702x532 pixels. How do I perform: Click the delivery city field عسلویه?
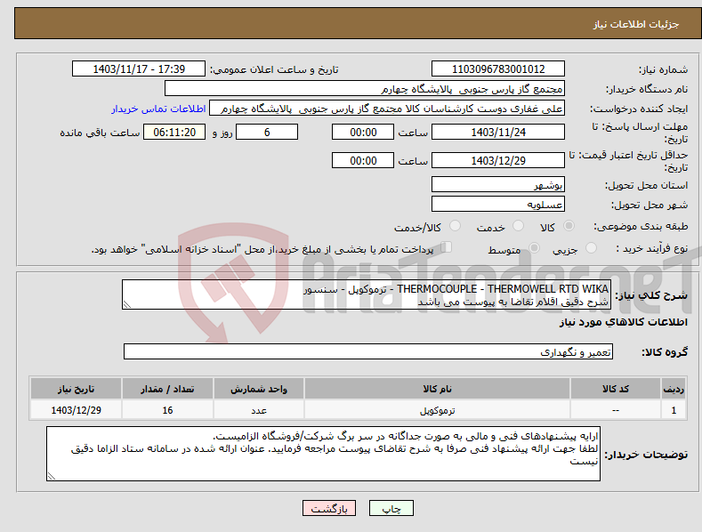click(498, 205)
